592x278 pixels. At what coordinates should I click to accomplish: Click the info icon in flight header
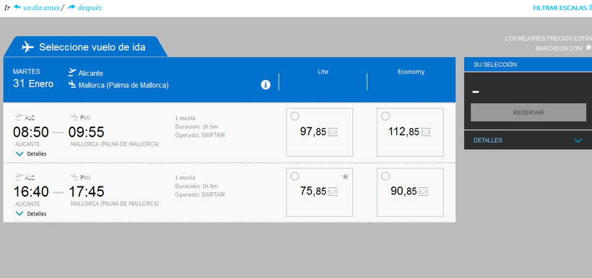click(266, 85)
